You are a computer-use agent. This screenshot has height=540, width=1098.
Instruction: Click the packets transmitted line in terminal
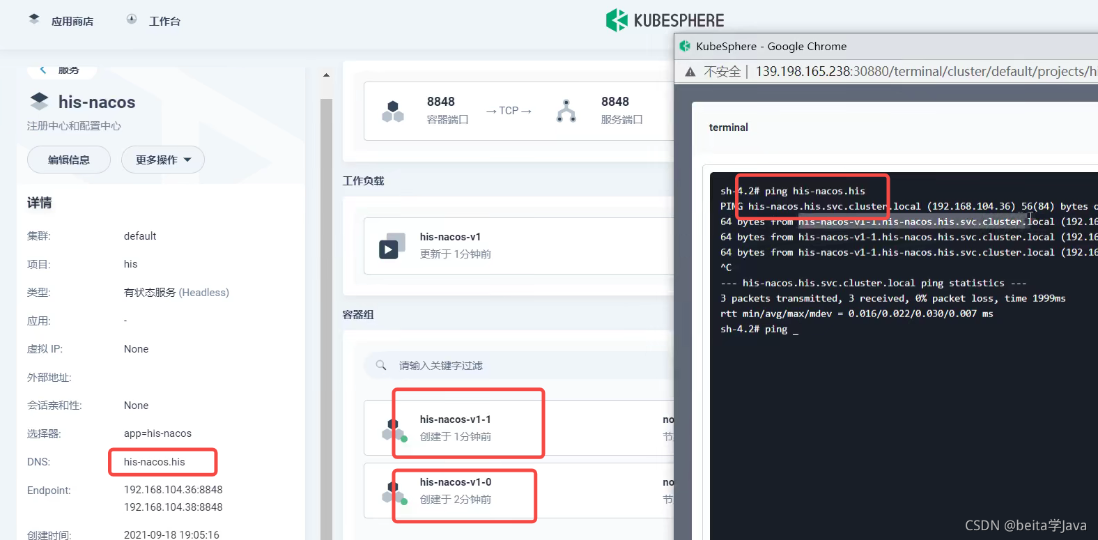(x=892, y=298)
